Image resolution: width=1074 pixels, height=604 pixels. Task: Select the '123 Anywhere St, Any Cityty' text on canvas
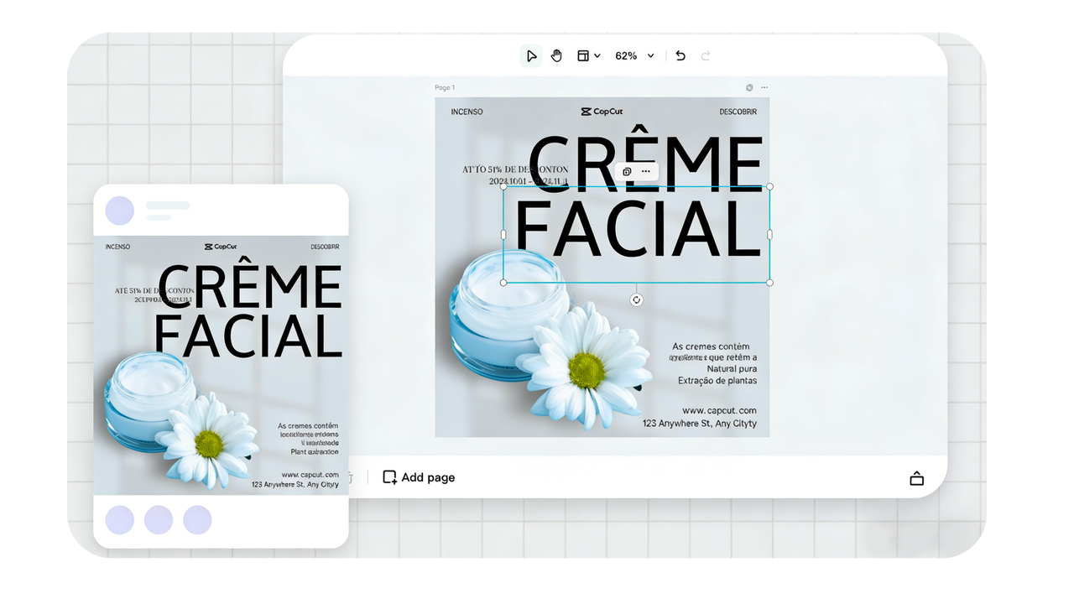coord(700,424)
